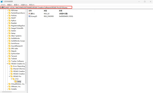This screenshot has width=153, height=93.
Task: Click the 0x00000409 (1033) data cell
Action: (66, 16)
